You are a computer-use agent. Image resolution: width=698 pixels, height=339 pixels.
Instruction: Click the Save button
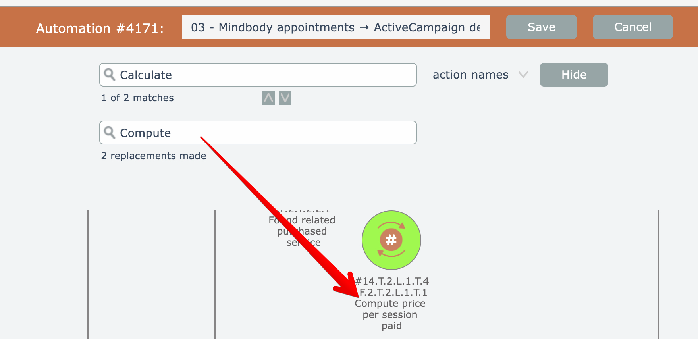541,27
